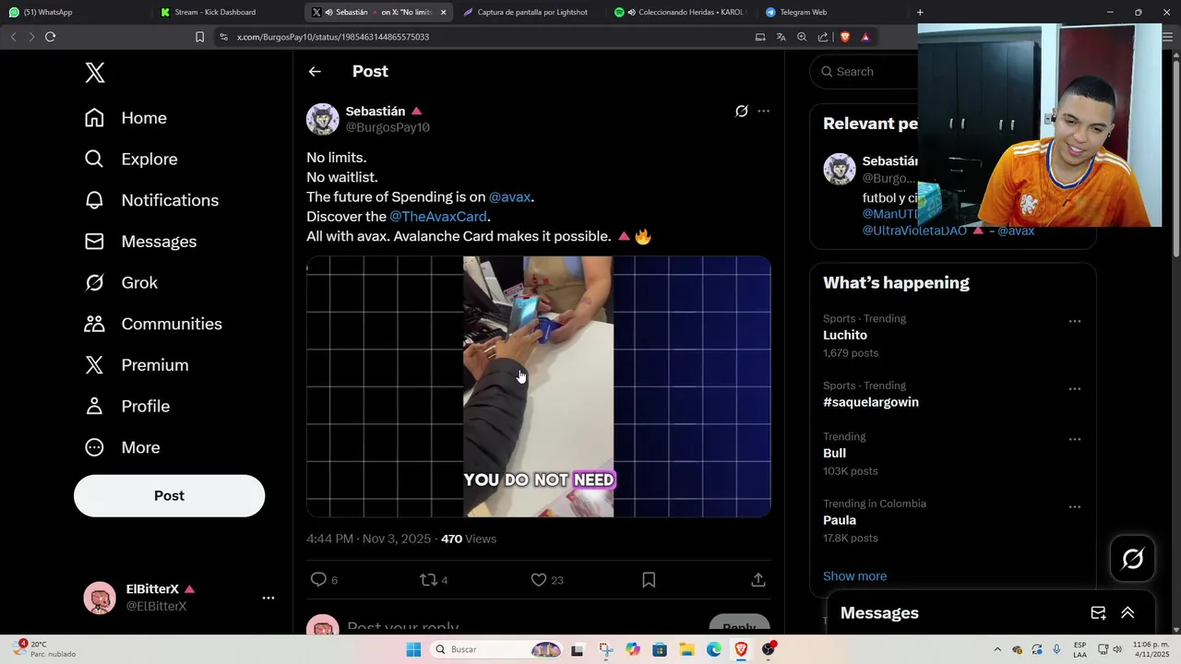1181x664 pixels.
Task: Click the white Post button
Action: point(169,496)
